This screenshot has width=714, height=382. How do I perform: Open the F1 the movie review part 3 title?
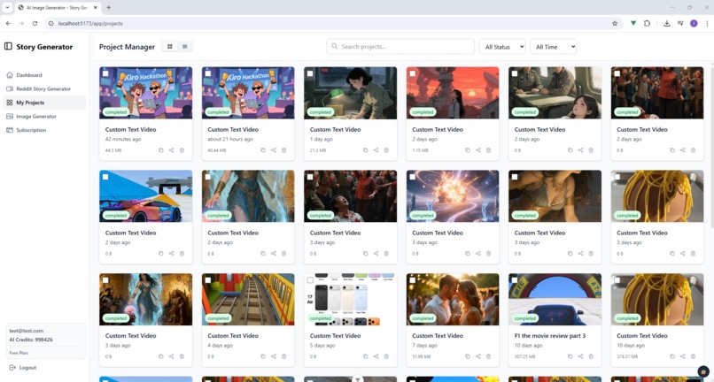pyautogui.click(x=550, y=336)
